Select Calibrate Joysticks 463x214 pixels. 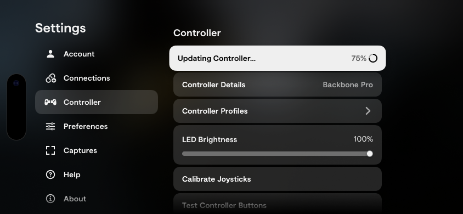coord(277,179)
